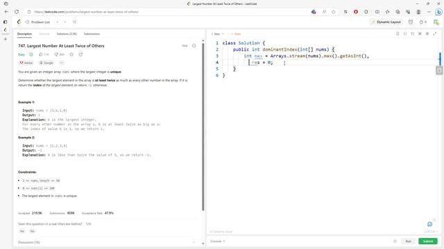Click the LeetCode logo in the page header
The height and width of the screenshot is (249, 444).
(19, 22)
